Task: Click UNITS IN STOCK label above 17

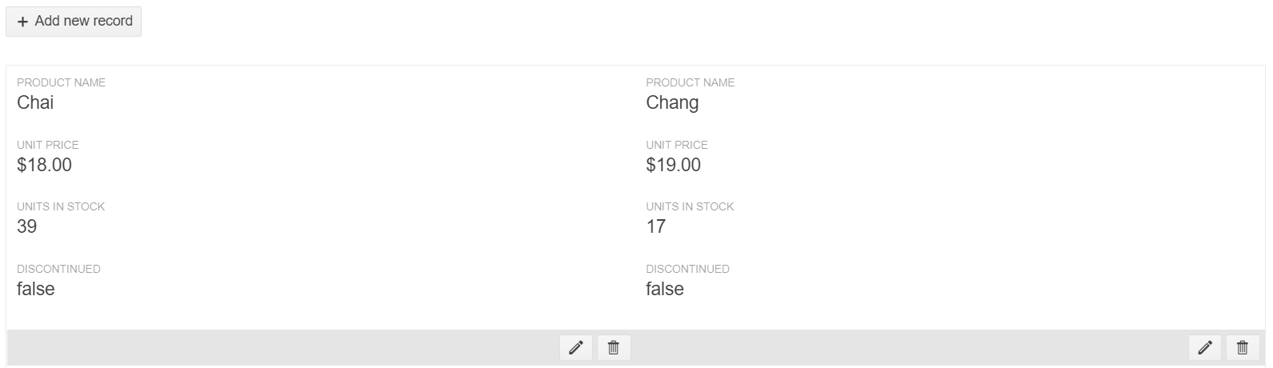Action: [x=690, y=206]
